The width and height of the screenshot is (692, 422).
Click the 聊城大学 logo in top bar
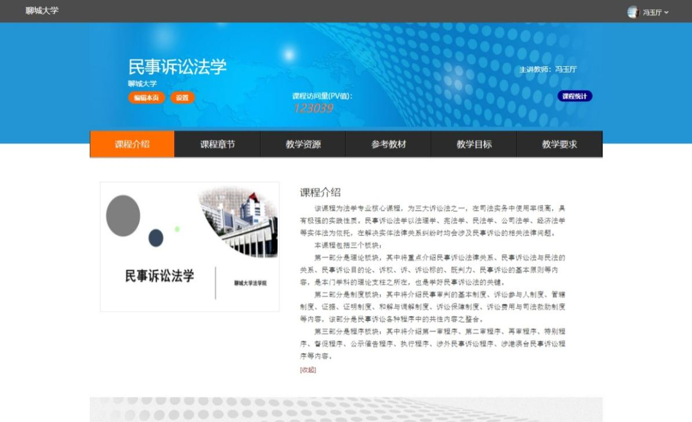point(42,10)
